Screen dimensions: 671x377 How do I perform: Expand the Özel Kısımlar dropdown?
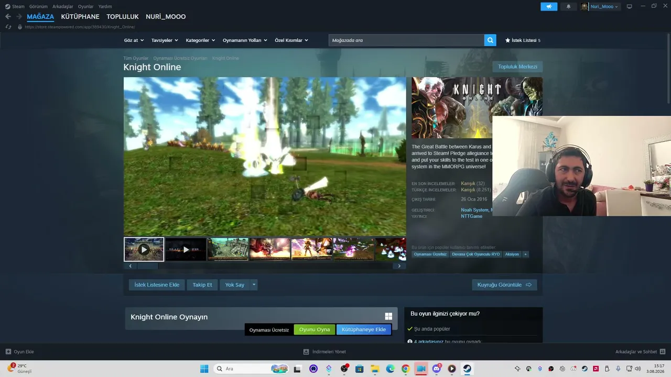click(291, 40)
